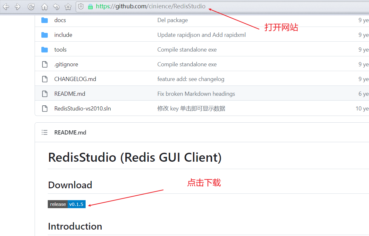Open .gitignore row 'Compile standalone exe' commit
The width and height of the screenshot is (369, 236).
pyautogui.click(x=187, y=64)
